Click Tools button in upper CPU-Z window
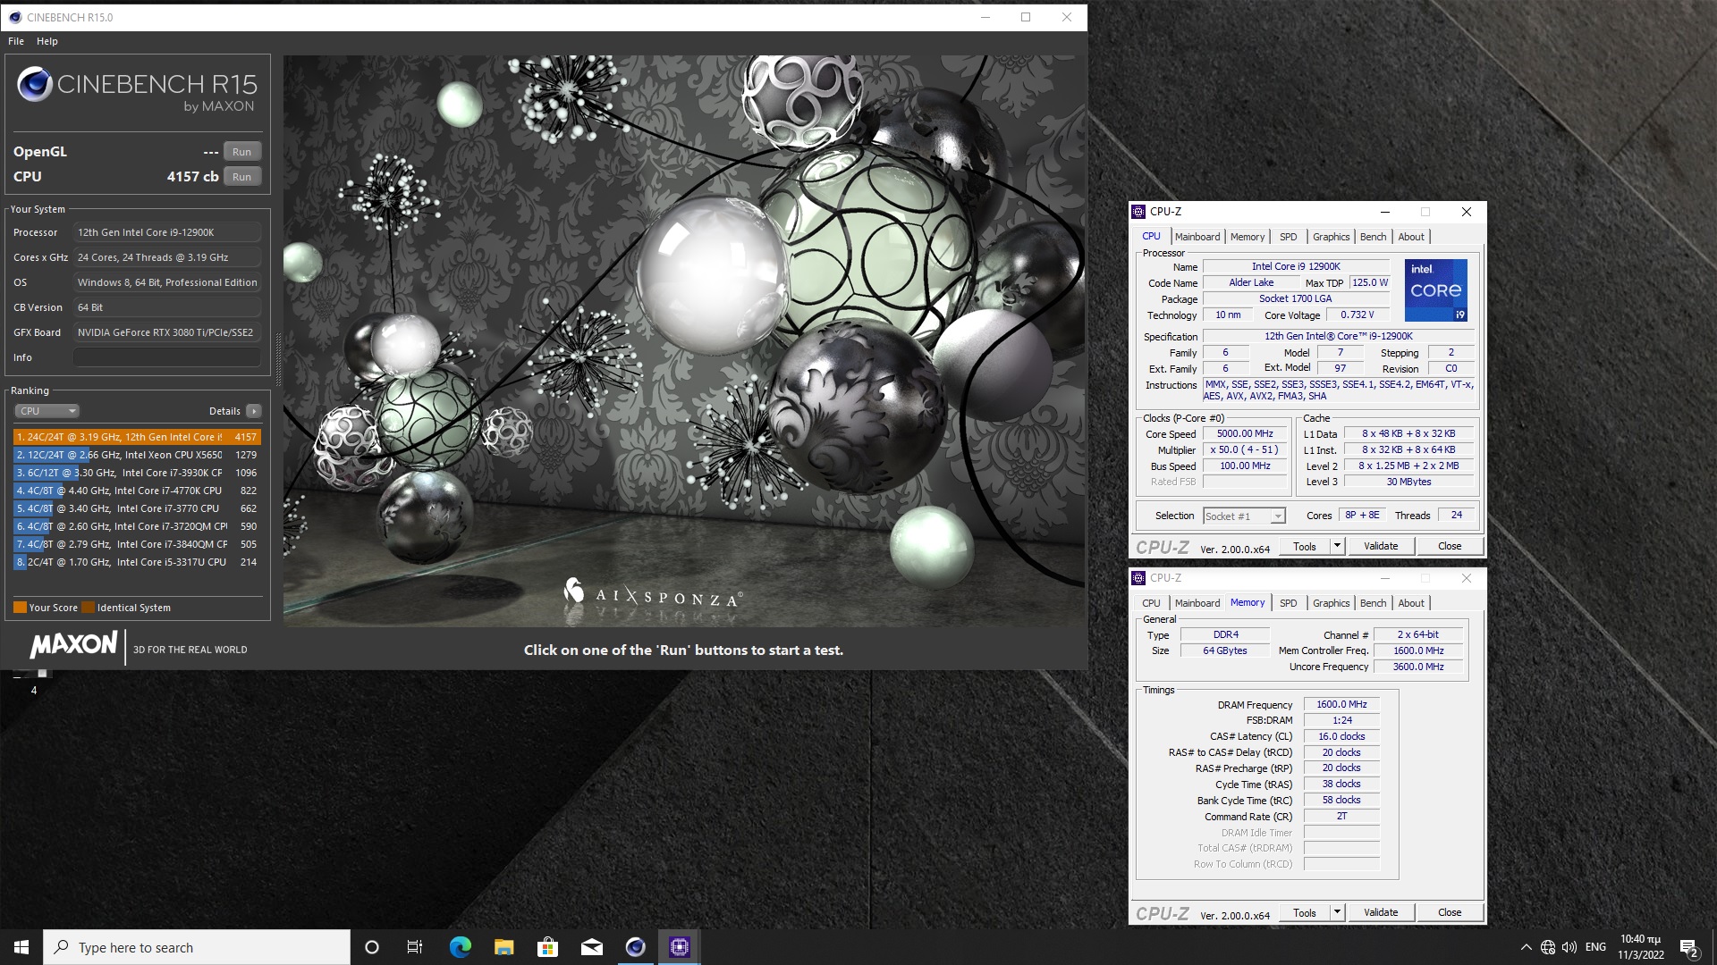Image resolution: width=1717 pixels, height=965 pixels. point(1304,546)
